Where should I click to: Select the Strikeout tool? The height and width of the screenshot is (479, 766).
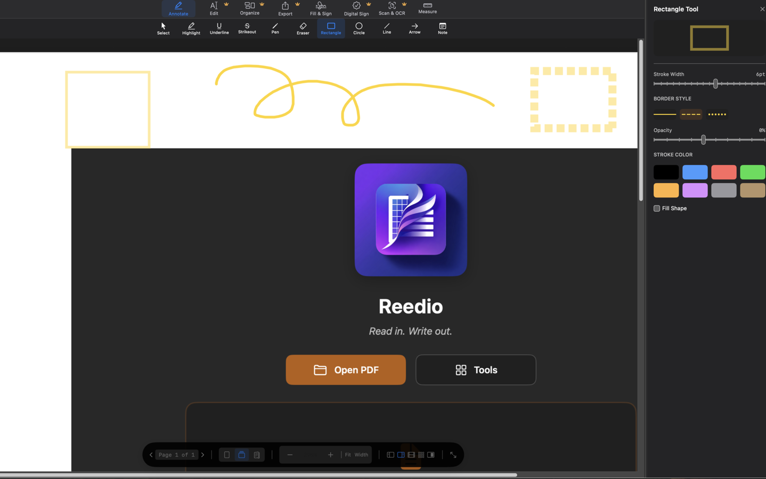247,28
